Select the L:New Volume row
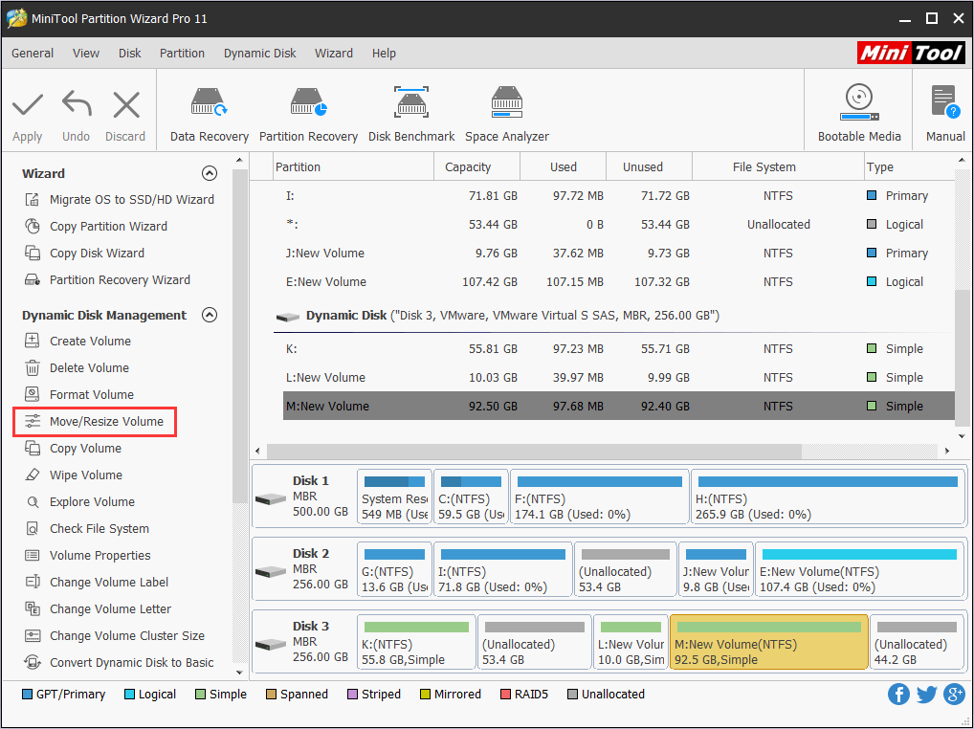Screen dimensions: 974x729 (x=618, y=377)
